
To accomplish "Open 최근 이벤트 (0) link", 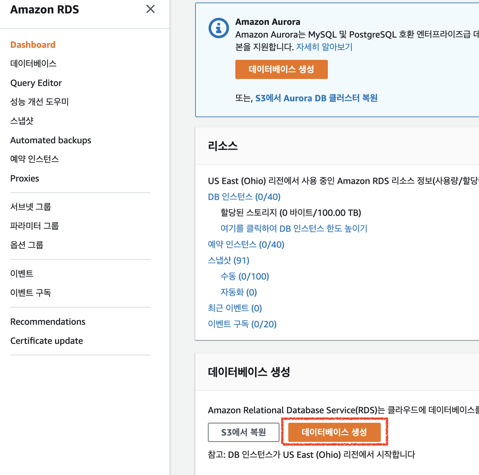I will (x=235, y=308).
